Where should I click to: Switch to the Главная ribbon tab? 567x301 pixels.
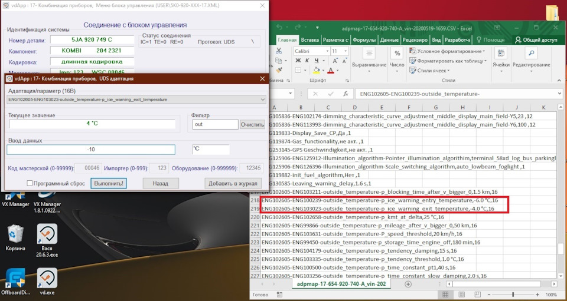(288, 40)
